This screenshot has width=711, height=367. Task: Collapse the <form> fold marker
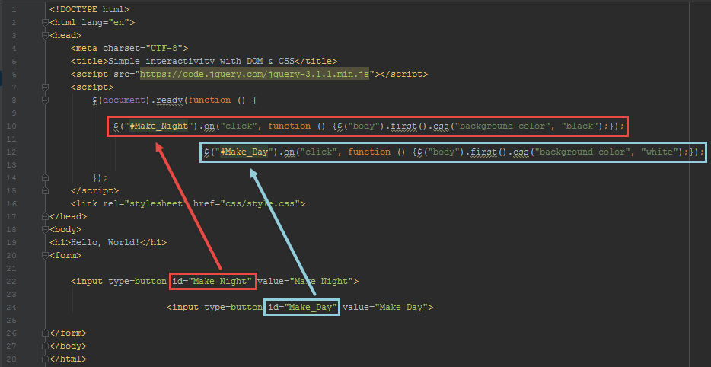click(x=44, y=255)
